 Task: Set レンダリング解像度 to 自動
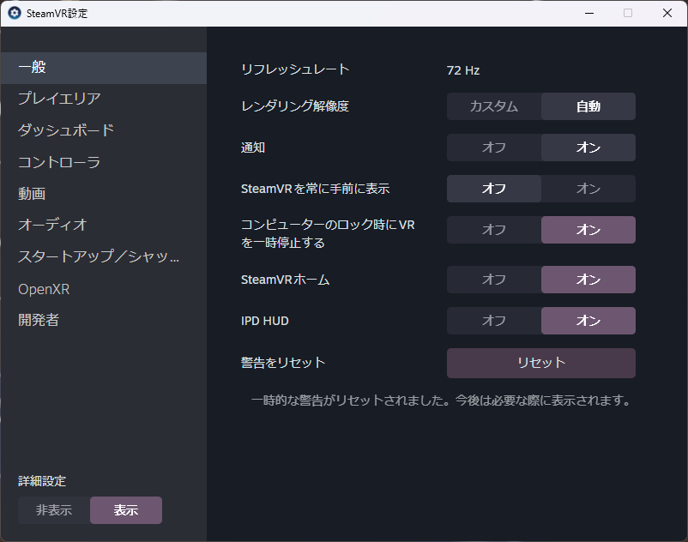point(588,106)
